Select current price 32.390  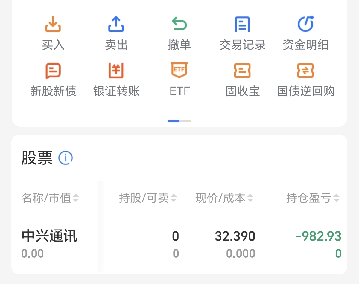[x=235, y=236]
